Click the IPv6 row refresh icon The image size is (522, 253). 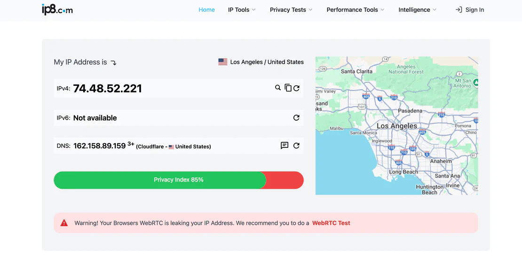coord(296,118)
